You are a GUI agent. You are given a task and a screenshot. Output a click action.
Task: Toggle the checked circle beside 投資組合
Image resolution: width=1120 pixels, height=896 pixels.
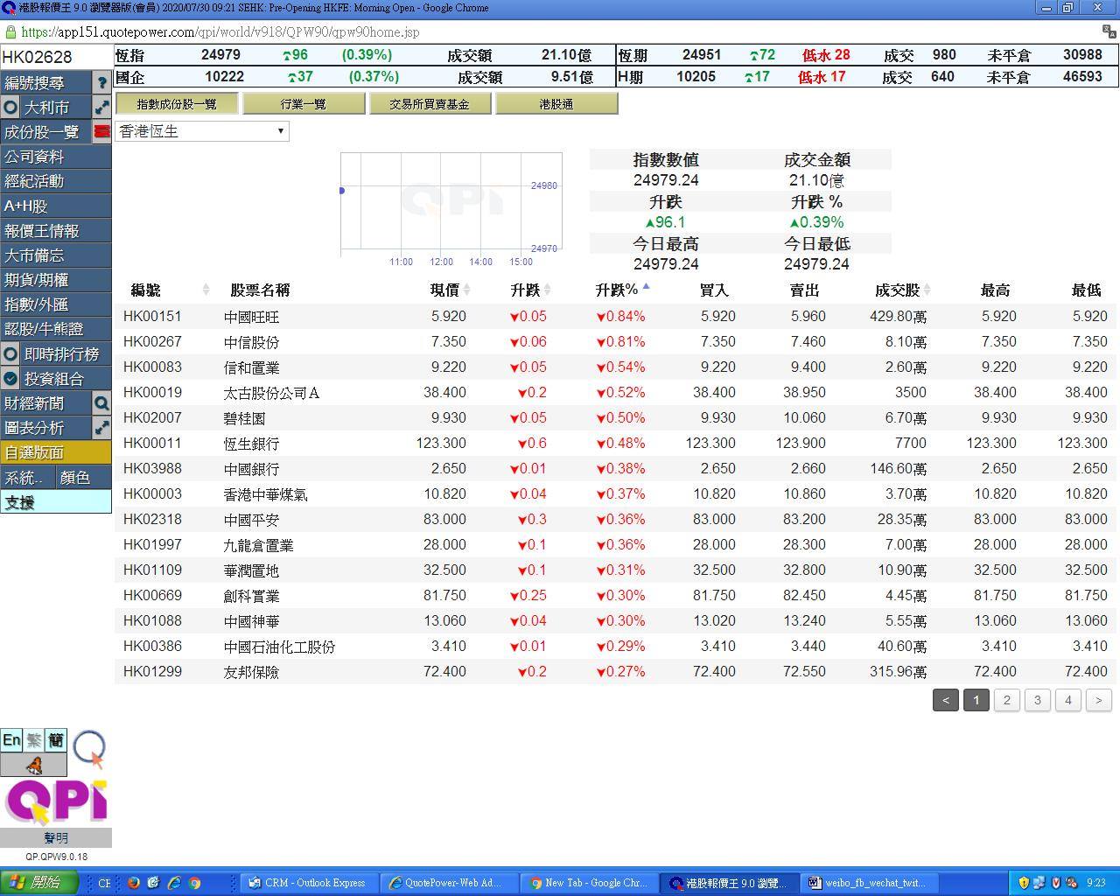[10, 379]
